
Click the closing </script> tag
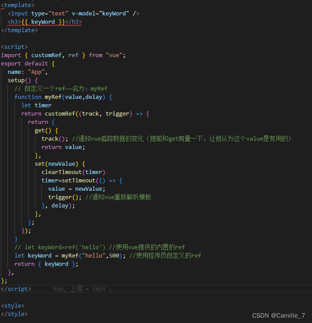[16, 289]
